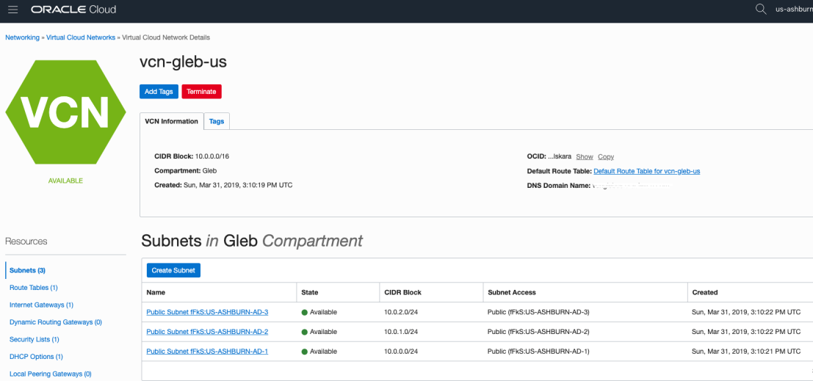
Task: Click Available status of AD-2 subnet
Action: tap(319, 332)
